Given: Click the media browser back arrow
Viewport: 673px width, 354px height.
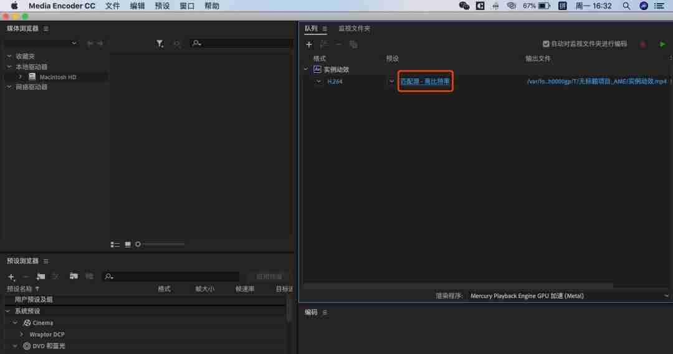Looking at the screenshot, I should (x=90, y=44).
